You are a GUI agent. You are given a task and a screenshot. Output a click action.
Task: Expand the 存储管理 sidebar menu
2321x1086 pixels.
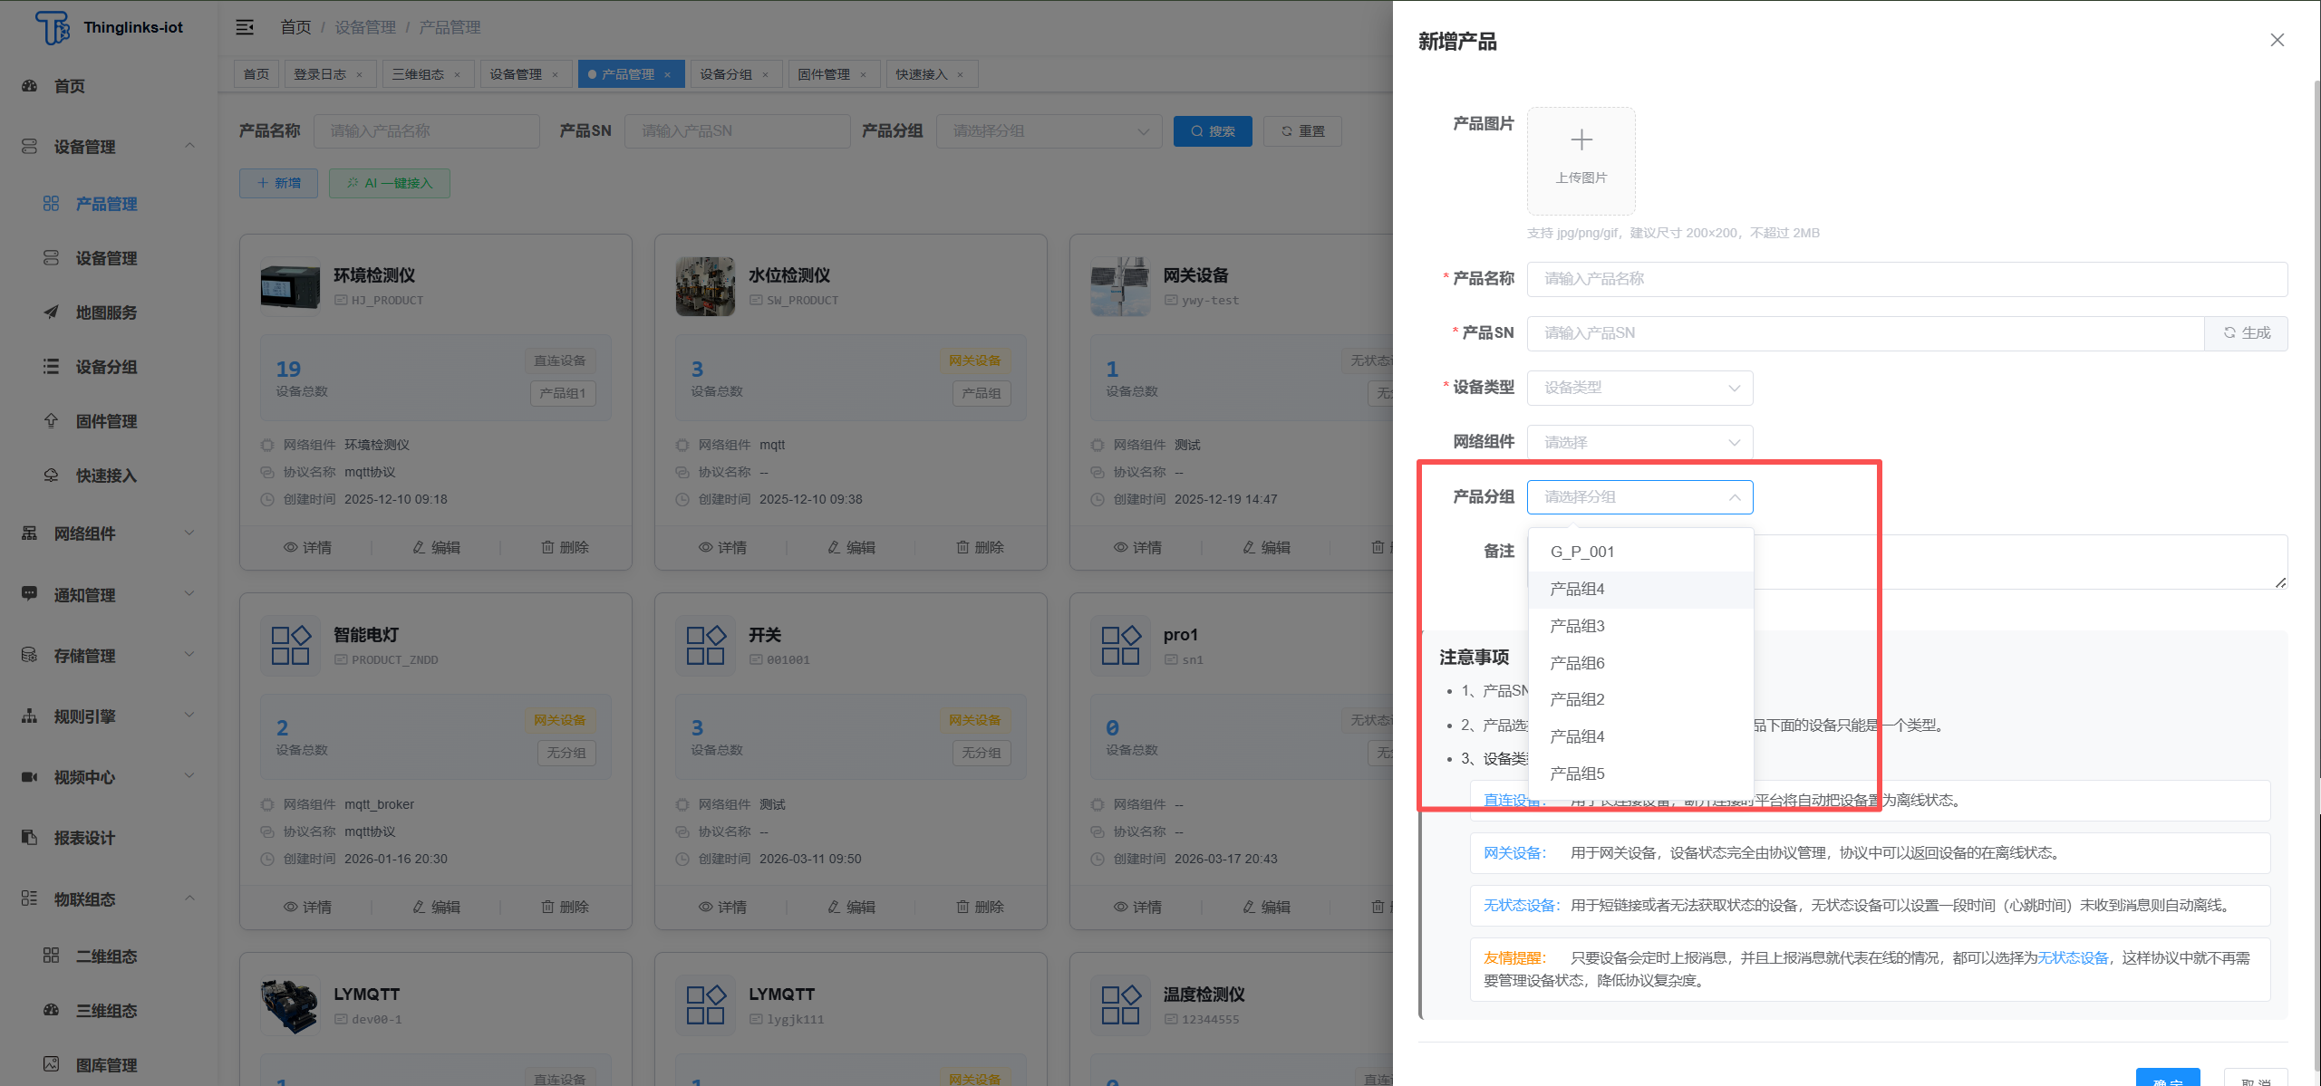189,655
